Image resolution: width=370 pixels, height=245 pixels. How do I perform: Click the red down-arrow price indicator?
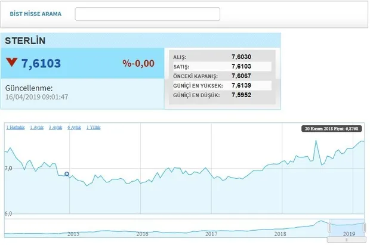tap(12, 62)
